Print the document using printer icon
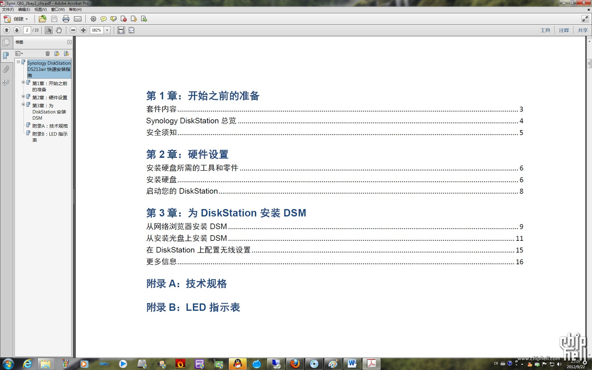The width and height of the screenshot is (592, 370). coord(66,19)
